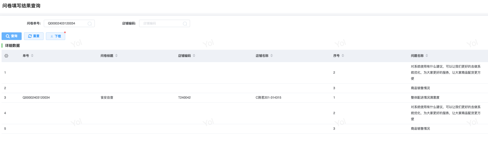This screenshot has width=488, height=141.
Task: Click the 单号 column header label
Action: [x=26, y=56]
